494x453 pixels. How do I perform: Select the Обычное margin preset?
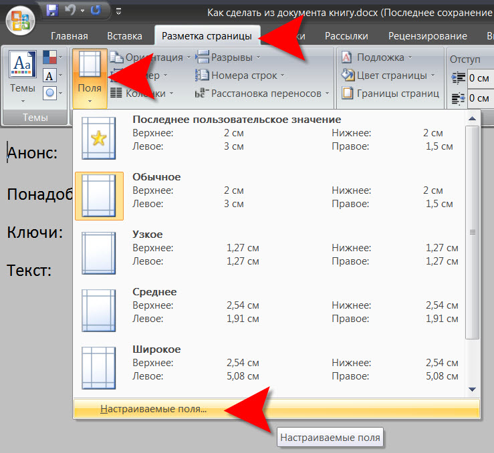[x=269, y=196]
